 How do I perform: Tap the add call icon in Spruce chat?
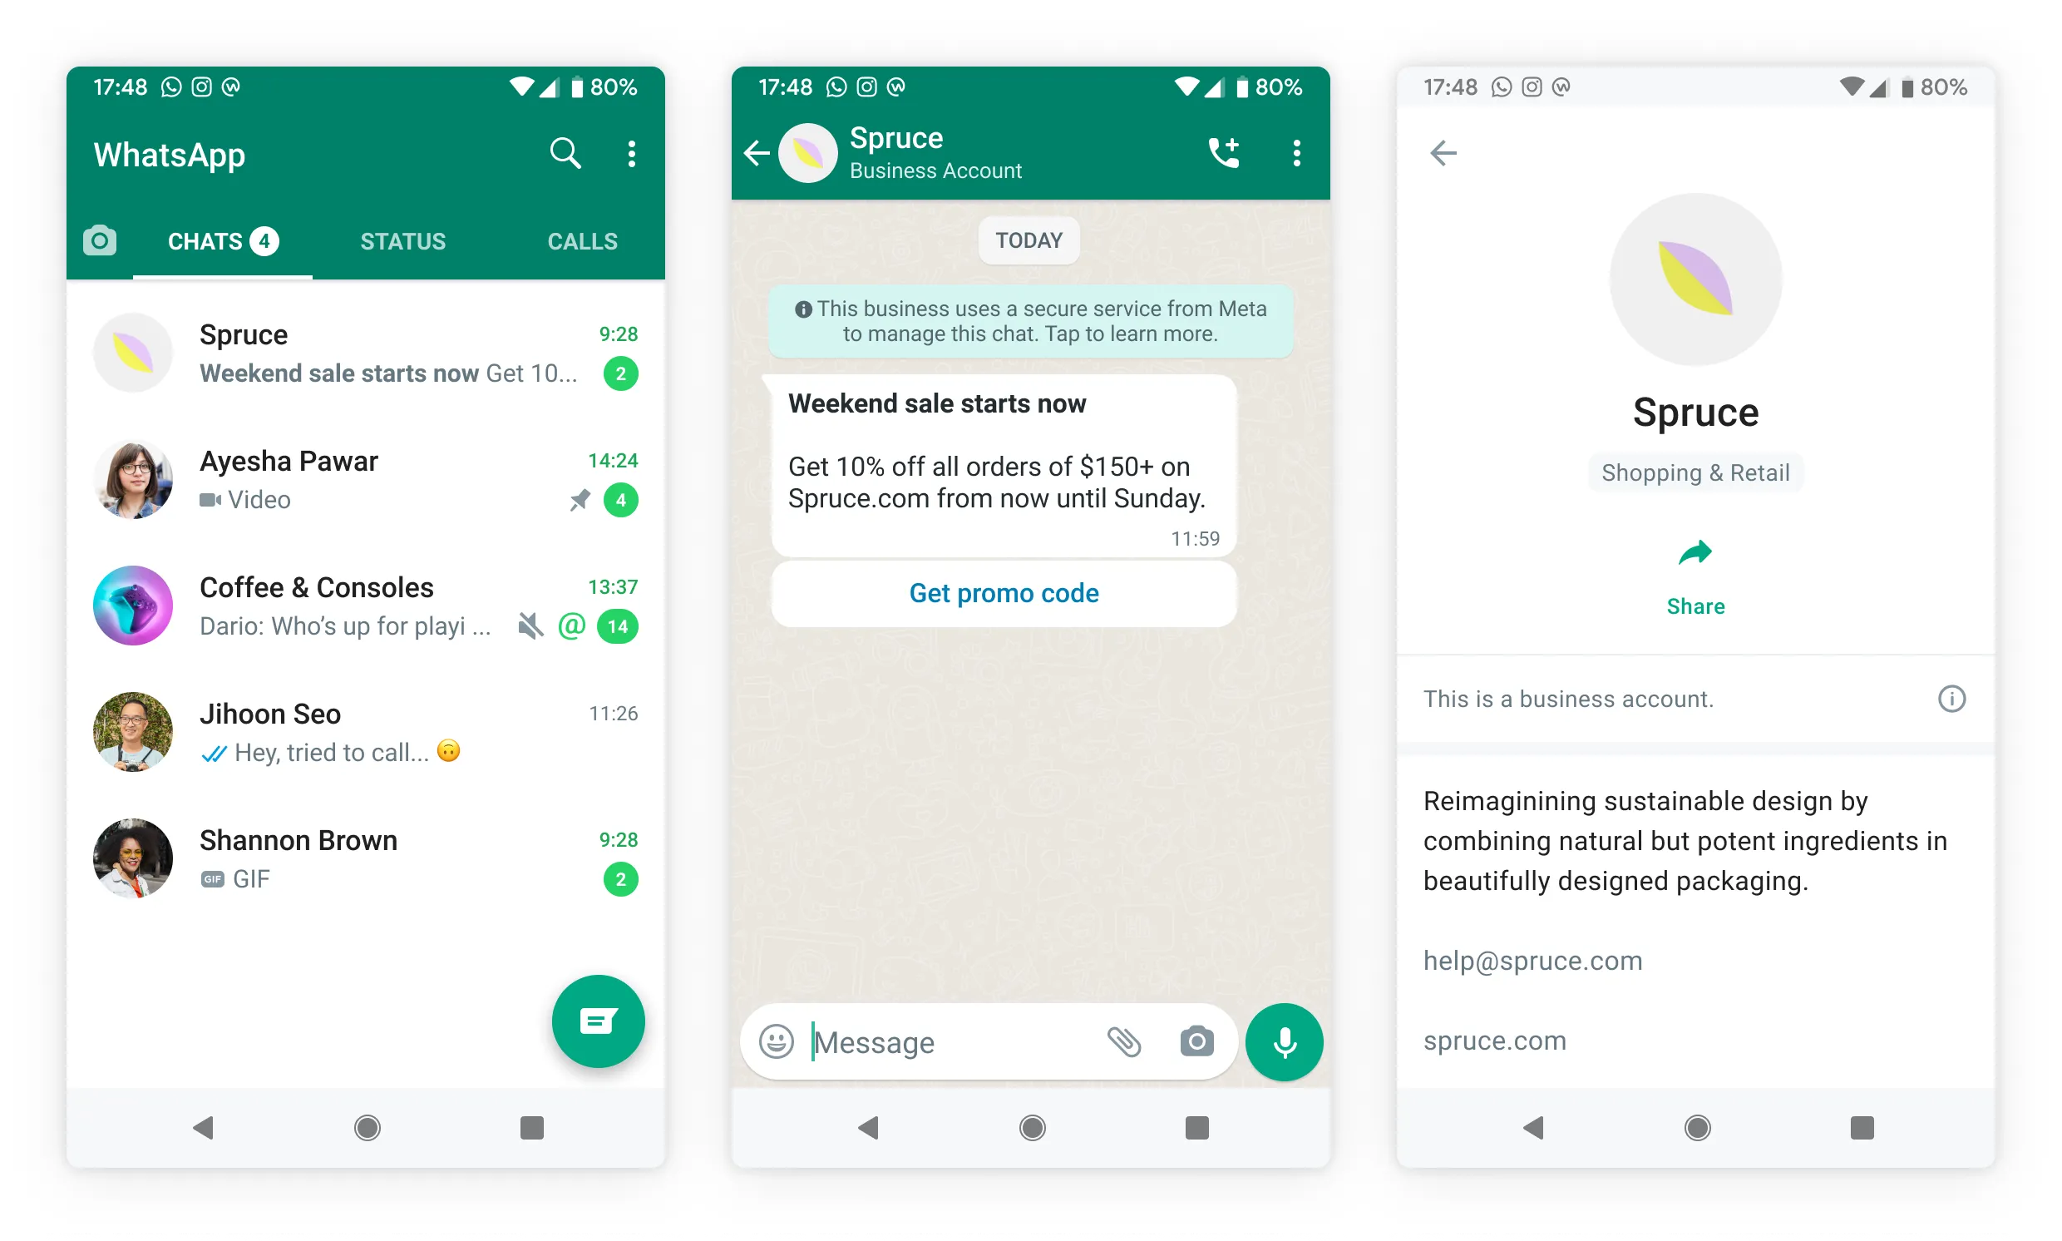click(1222, 151)
